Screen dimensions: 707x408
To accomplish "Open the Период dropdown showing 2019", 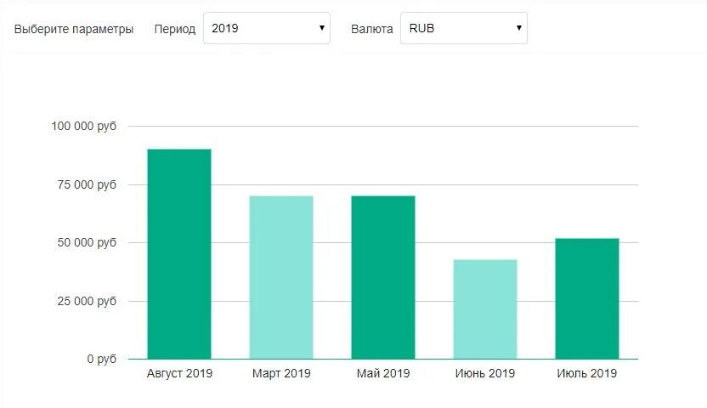I will (267, 28).
